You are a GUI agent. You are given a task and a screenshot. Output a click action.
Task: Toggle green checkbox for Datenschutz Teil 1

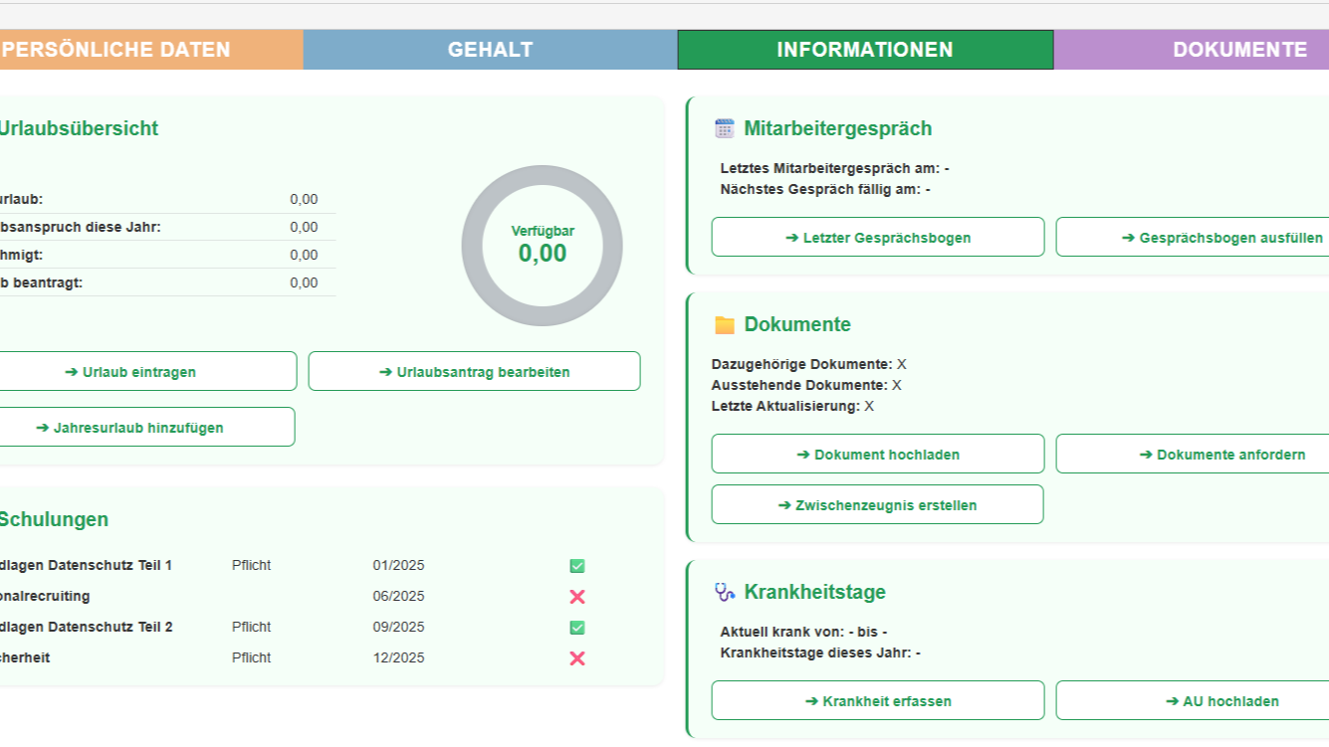click(577, 566)
